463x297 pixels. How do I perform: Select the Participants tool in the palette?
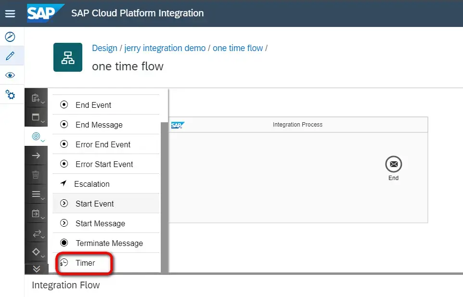click(36, 97)
